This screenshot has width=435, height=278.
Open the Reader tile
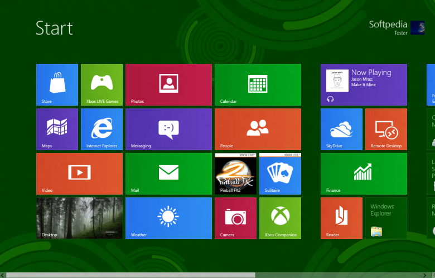[x=341, y=218]
